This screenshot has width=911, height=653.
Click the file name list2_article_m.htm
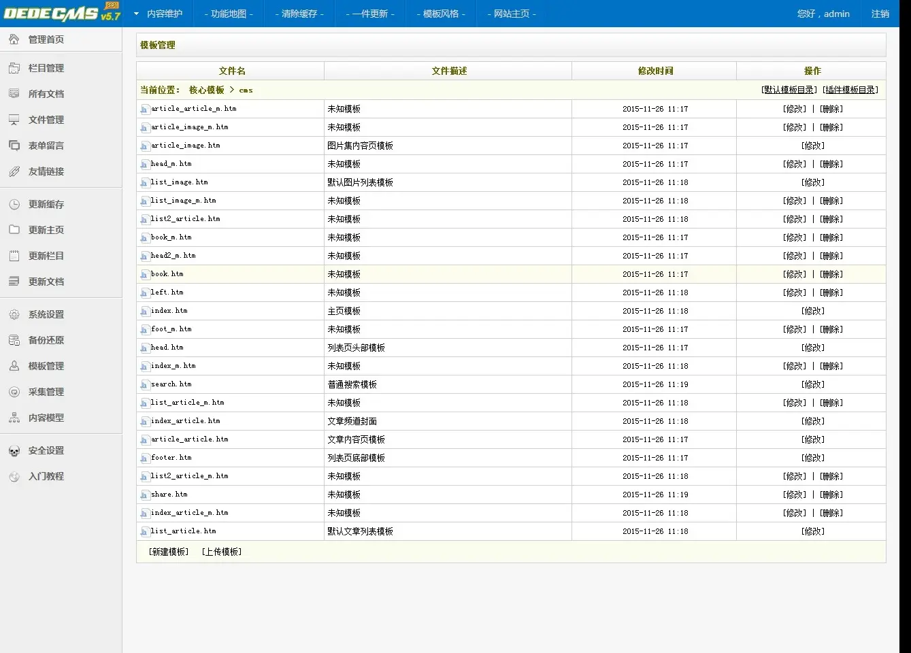(x=189, y=476)
